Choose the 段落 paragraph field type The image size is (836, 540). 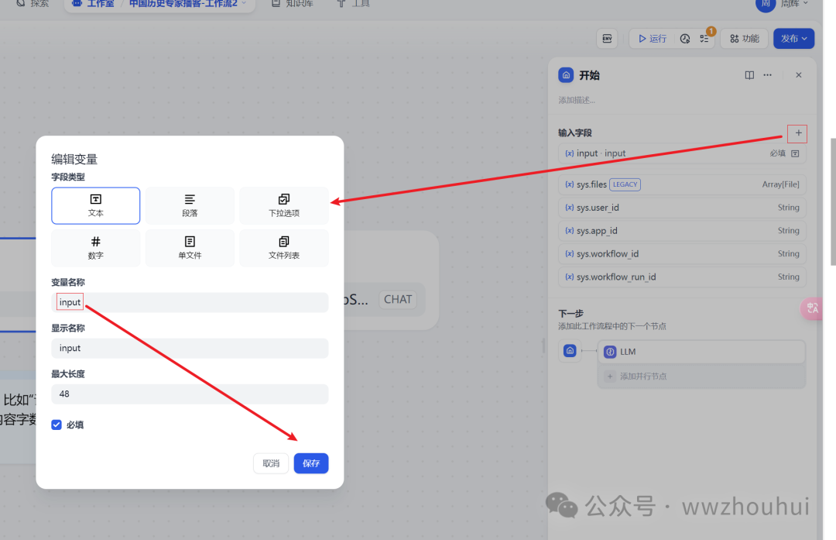coord(189,205)
